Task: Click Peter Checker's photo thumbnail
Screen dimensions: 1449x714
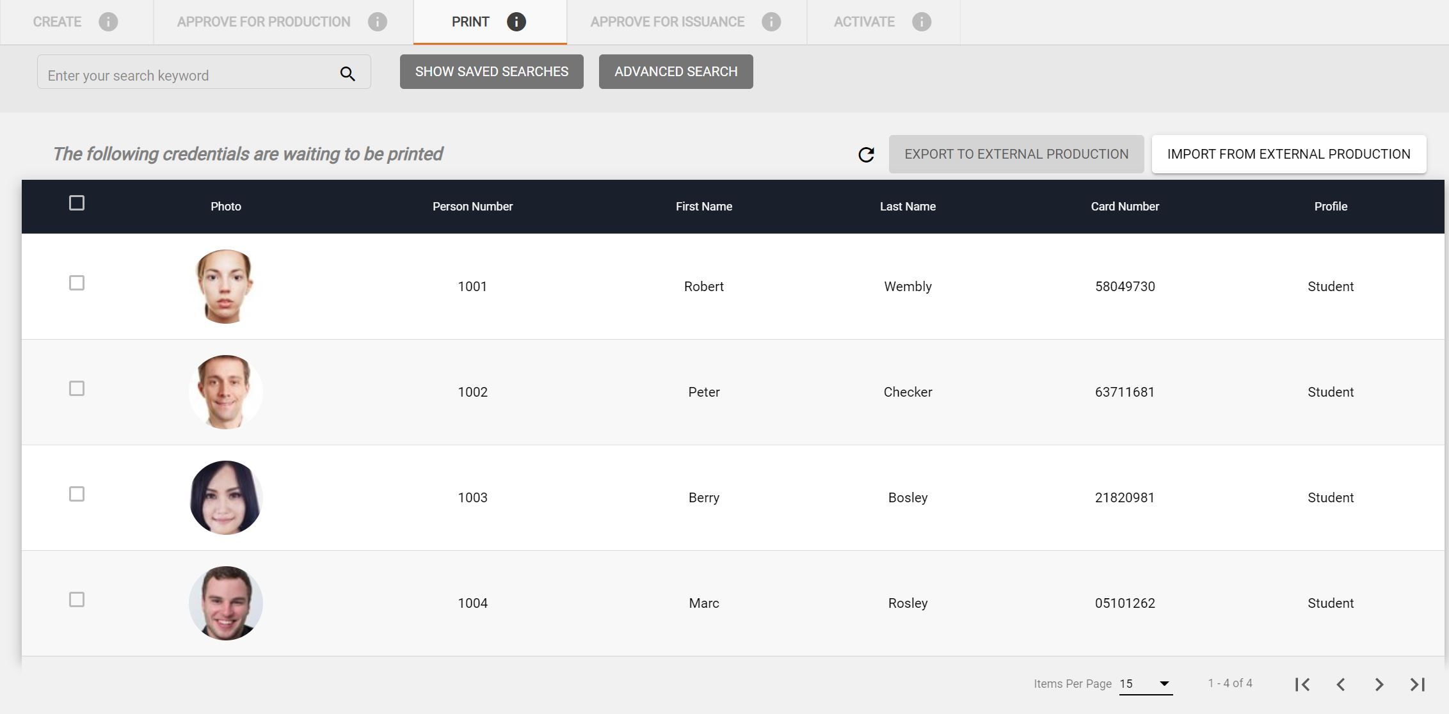Action: [x=225, y=392]
